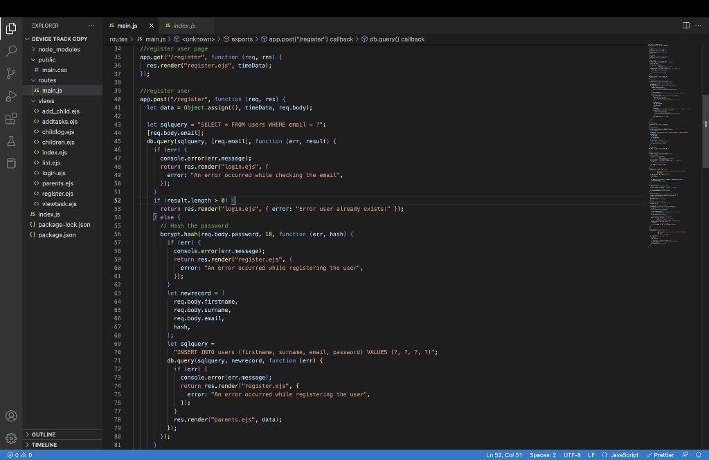Open the Source Control view icon
The height and width of the screenshot is (460, 709).
click(11, 73)
